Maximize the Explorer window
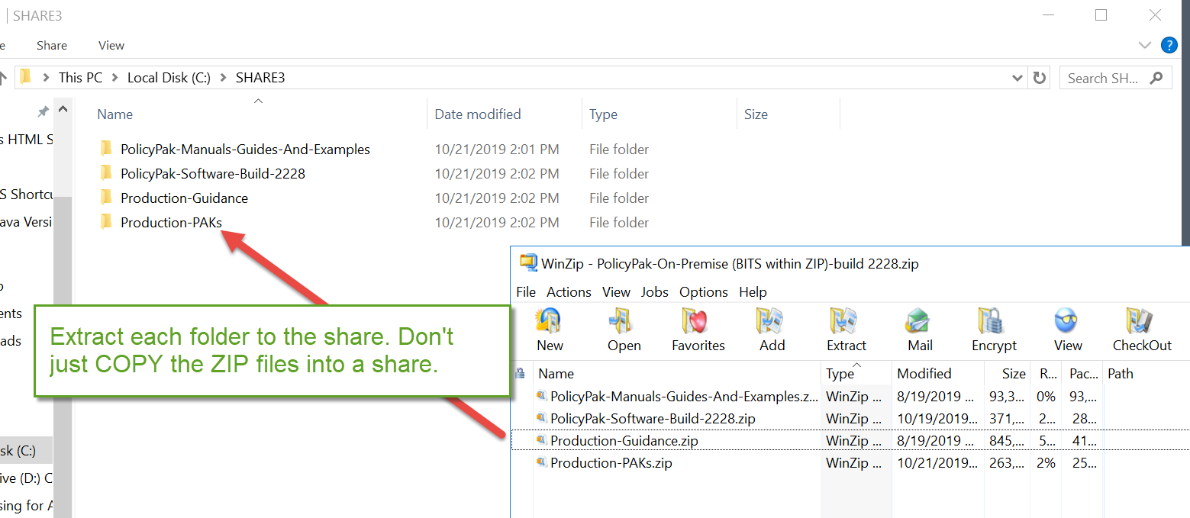The width and height of the screenshot is (1190, 518). (1101, 14)
